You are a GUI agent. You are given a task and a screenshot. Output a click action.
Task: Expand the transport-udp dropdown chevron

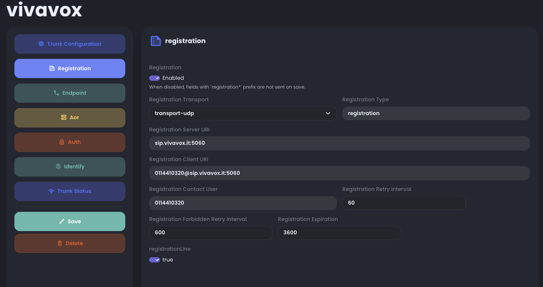tap(328, 113)
